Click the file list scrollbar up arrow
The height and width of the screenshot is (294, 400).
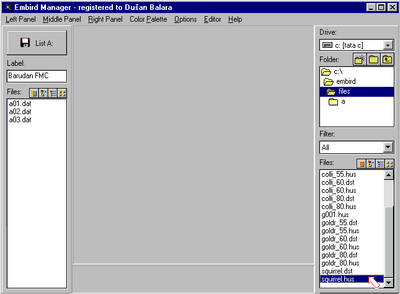[x=388, y=175]
